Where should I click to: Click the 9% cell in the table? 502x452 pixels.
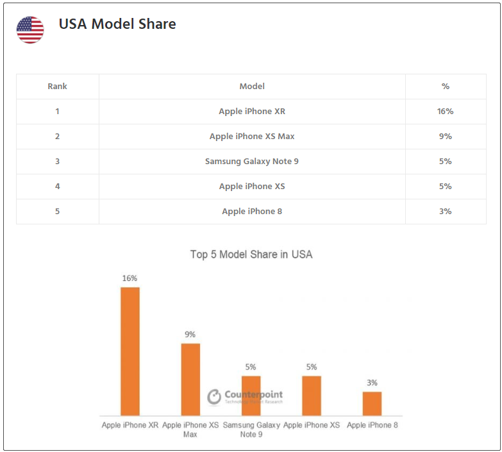[x=446, y=137]
